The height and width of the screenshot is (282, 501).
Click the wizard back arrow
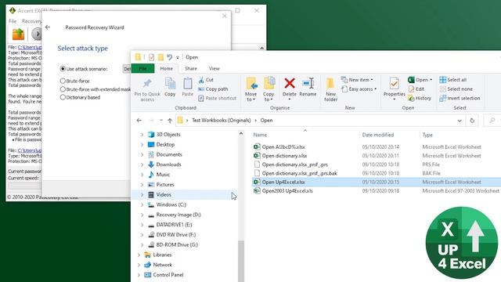(48, 27)
